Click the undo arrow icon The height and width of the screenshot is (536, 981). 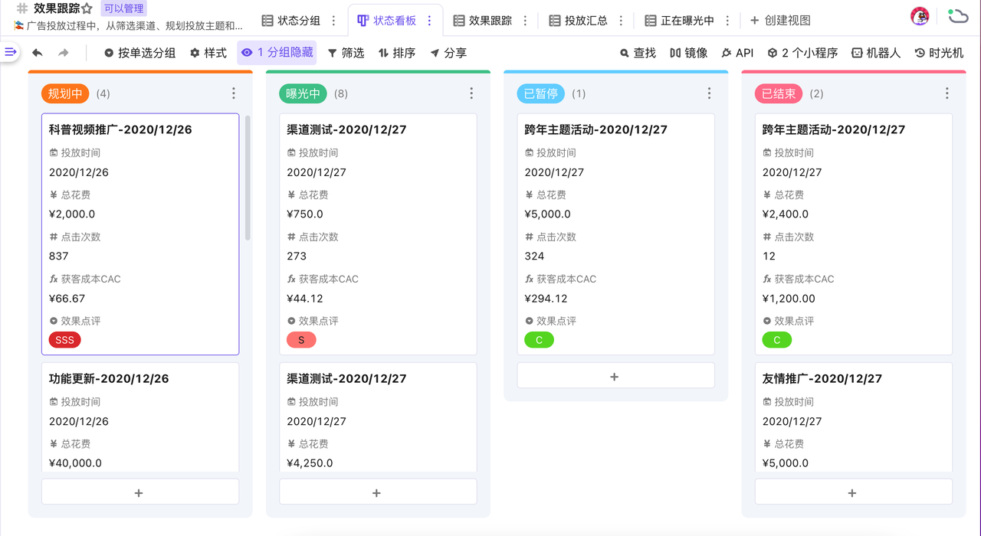[x=37, y=53]
